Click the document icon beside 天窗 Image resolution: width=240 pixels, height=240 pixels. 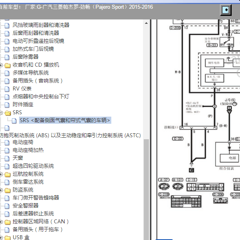click(x=7, y=158)
